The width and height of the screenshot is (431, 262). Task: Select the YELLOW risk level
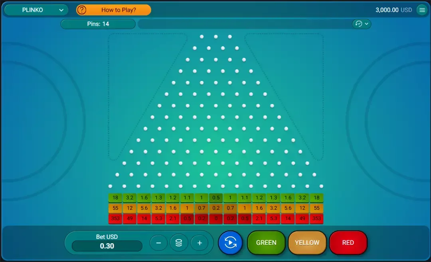click(x=307, y=242)
